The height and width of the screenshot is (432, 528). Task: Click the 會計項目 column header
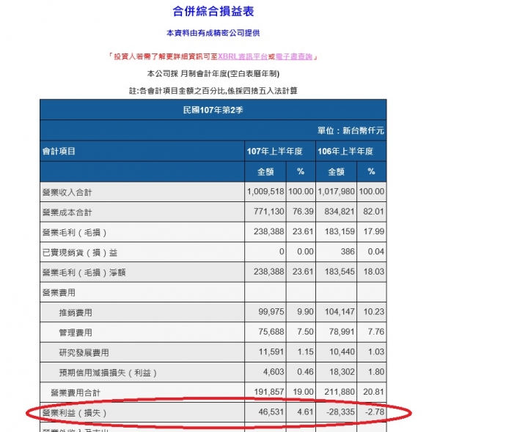click(59, 152)
